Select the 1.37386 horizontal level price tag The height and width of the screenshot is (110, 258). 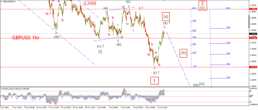253,38
